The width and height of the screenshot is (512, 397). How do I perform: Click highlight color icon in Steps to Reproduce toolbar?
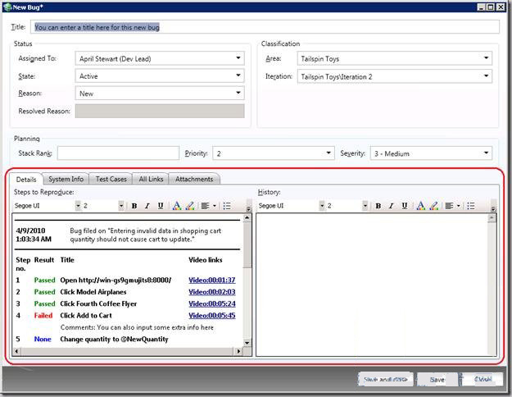coord(190,206)
